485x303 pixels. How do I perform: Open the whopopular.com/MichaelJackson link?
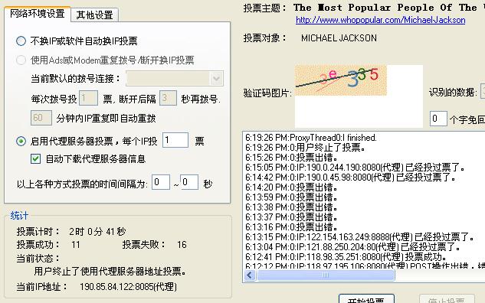(381, 20)
